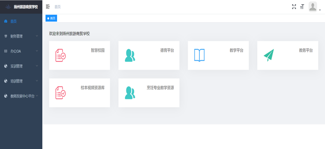The image size is (325, 149).
Task: Click the 首页 dashboard icon in sidebar
Action: pyautogui.click(x=6, y=21)
